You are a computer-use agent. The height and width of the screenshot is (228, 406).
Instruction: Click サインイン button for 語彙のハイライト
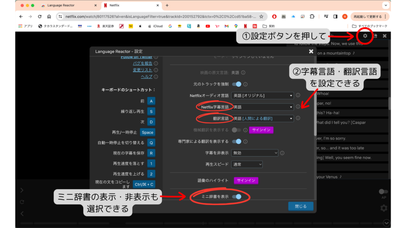[246, 180]
